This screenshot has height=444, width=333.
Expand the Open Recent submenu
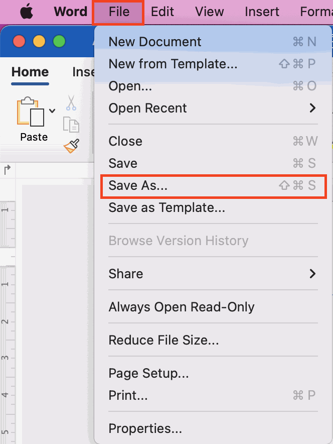213,108
